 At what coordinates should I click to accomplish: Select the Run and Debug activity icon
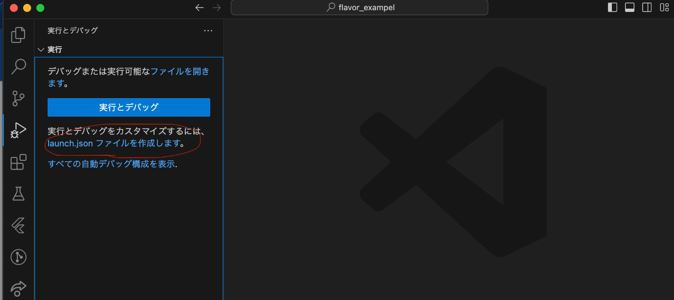(18, 130)
